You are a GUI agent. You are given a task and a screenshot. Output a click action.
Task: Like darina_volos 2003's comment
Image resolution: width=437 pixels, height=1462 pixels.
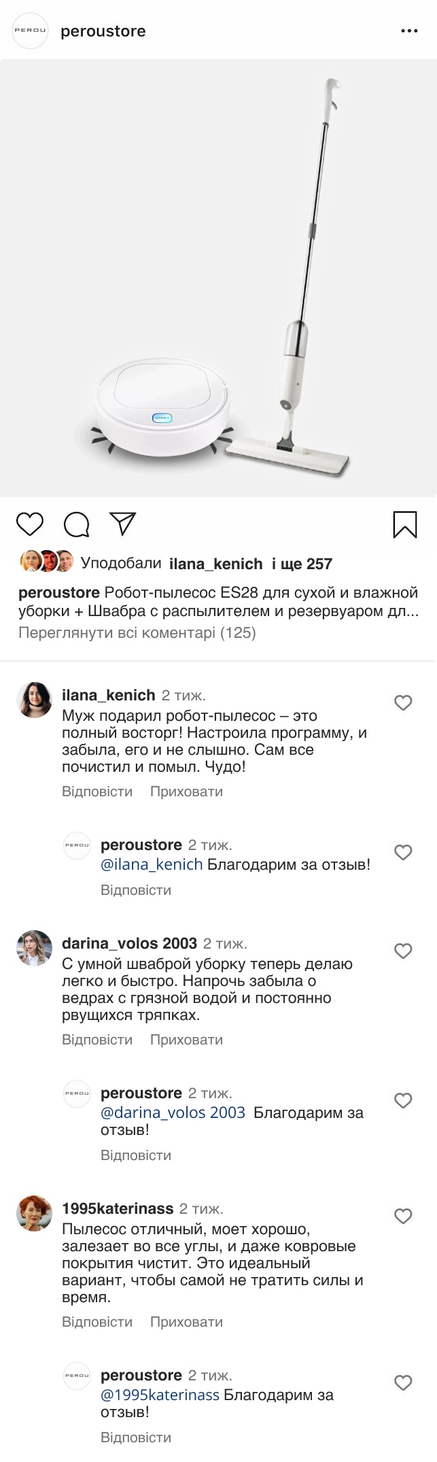tap(403, 951)
